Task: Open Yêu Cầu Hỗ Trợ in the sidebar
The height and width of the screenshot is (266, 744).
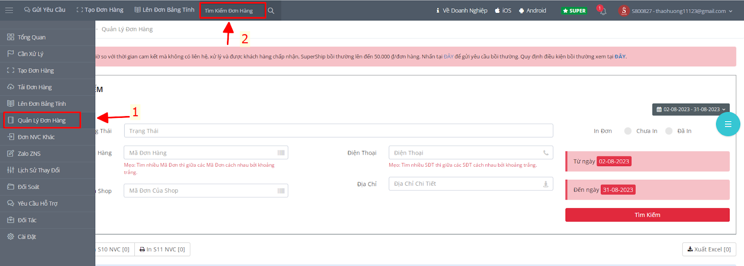Action: pyautogui.click(x=47, y=204)
